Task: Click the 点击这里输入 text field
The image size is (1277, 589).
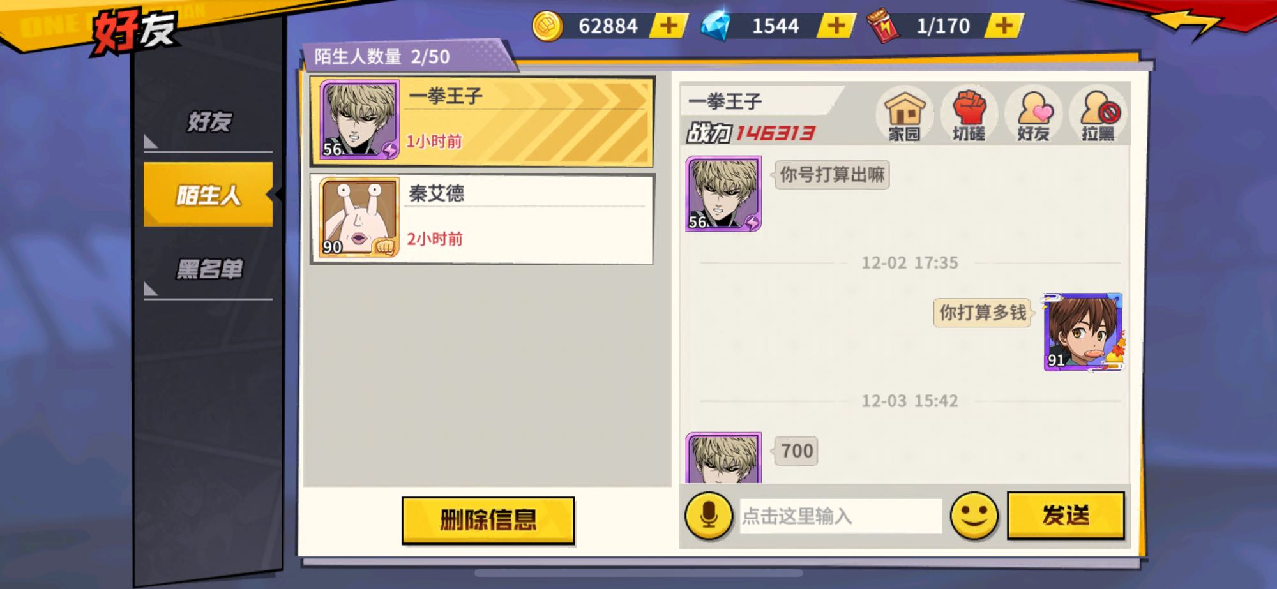Action: 840,516
